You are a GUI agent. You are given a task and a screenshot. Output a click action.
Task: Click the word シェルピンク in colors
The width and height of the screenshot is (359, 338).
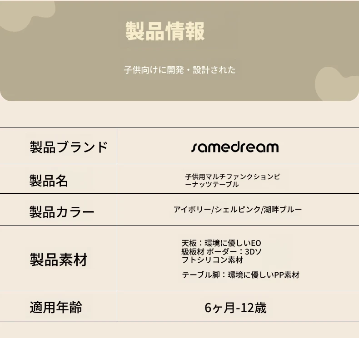pyautogui.click(x=238, y=209)
